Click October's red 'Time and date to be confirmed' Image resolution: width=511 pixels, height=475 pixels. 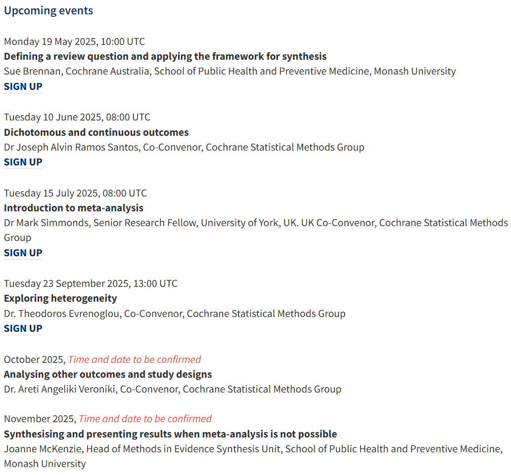[135, 359]
